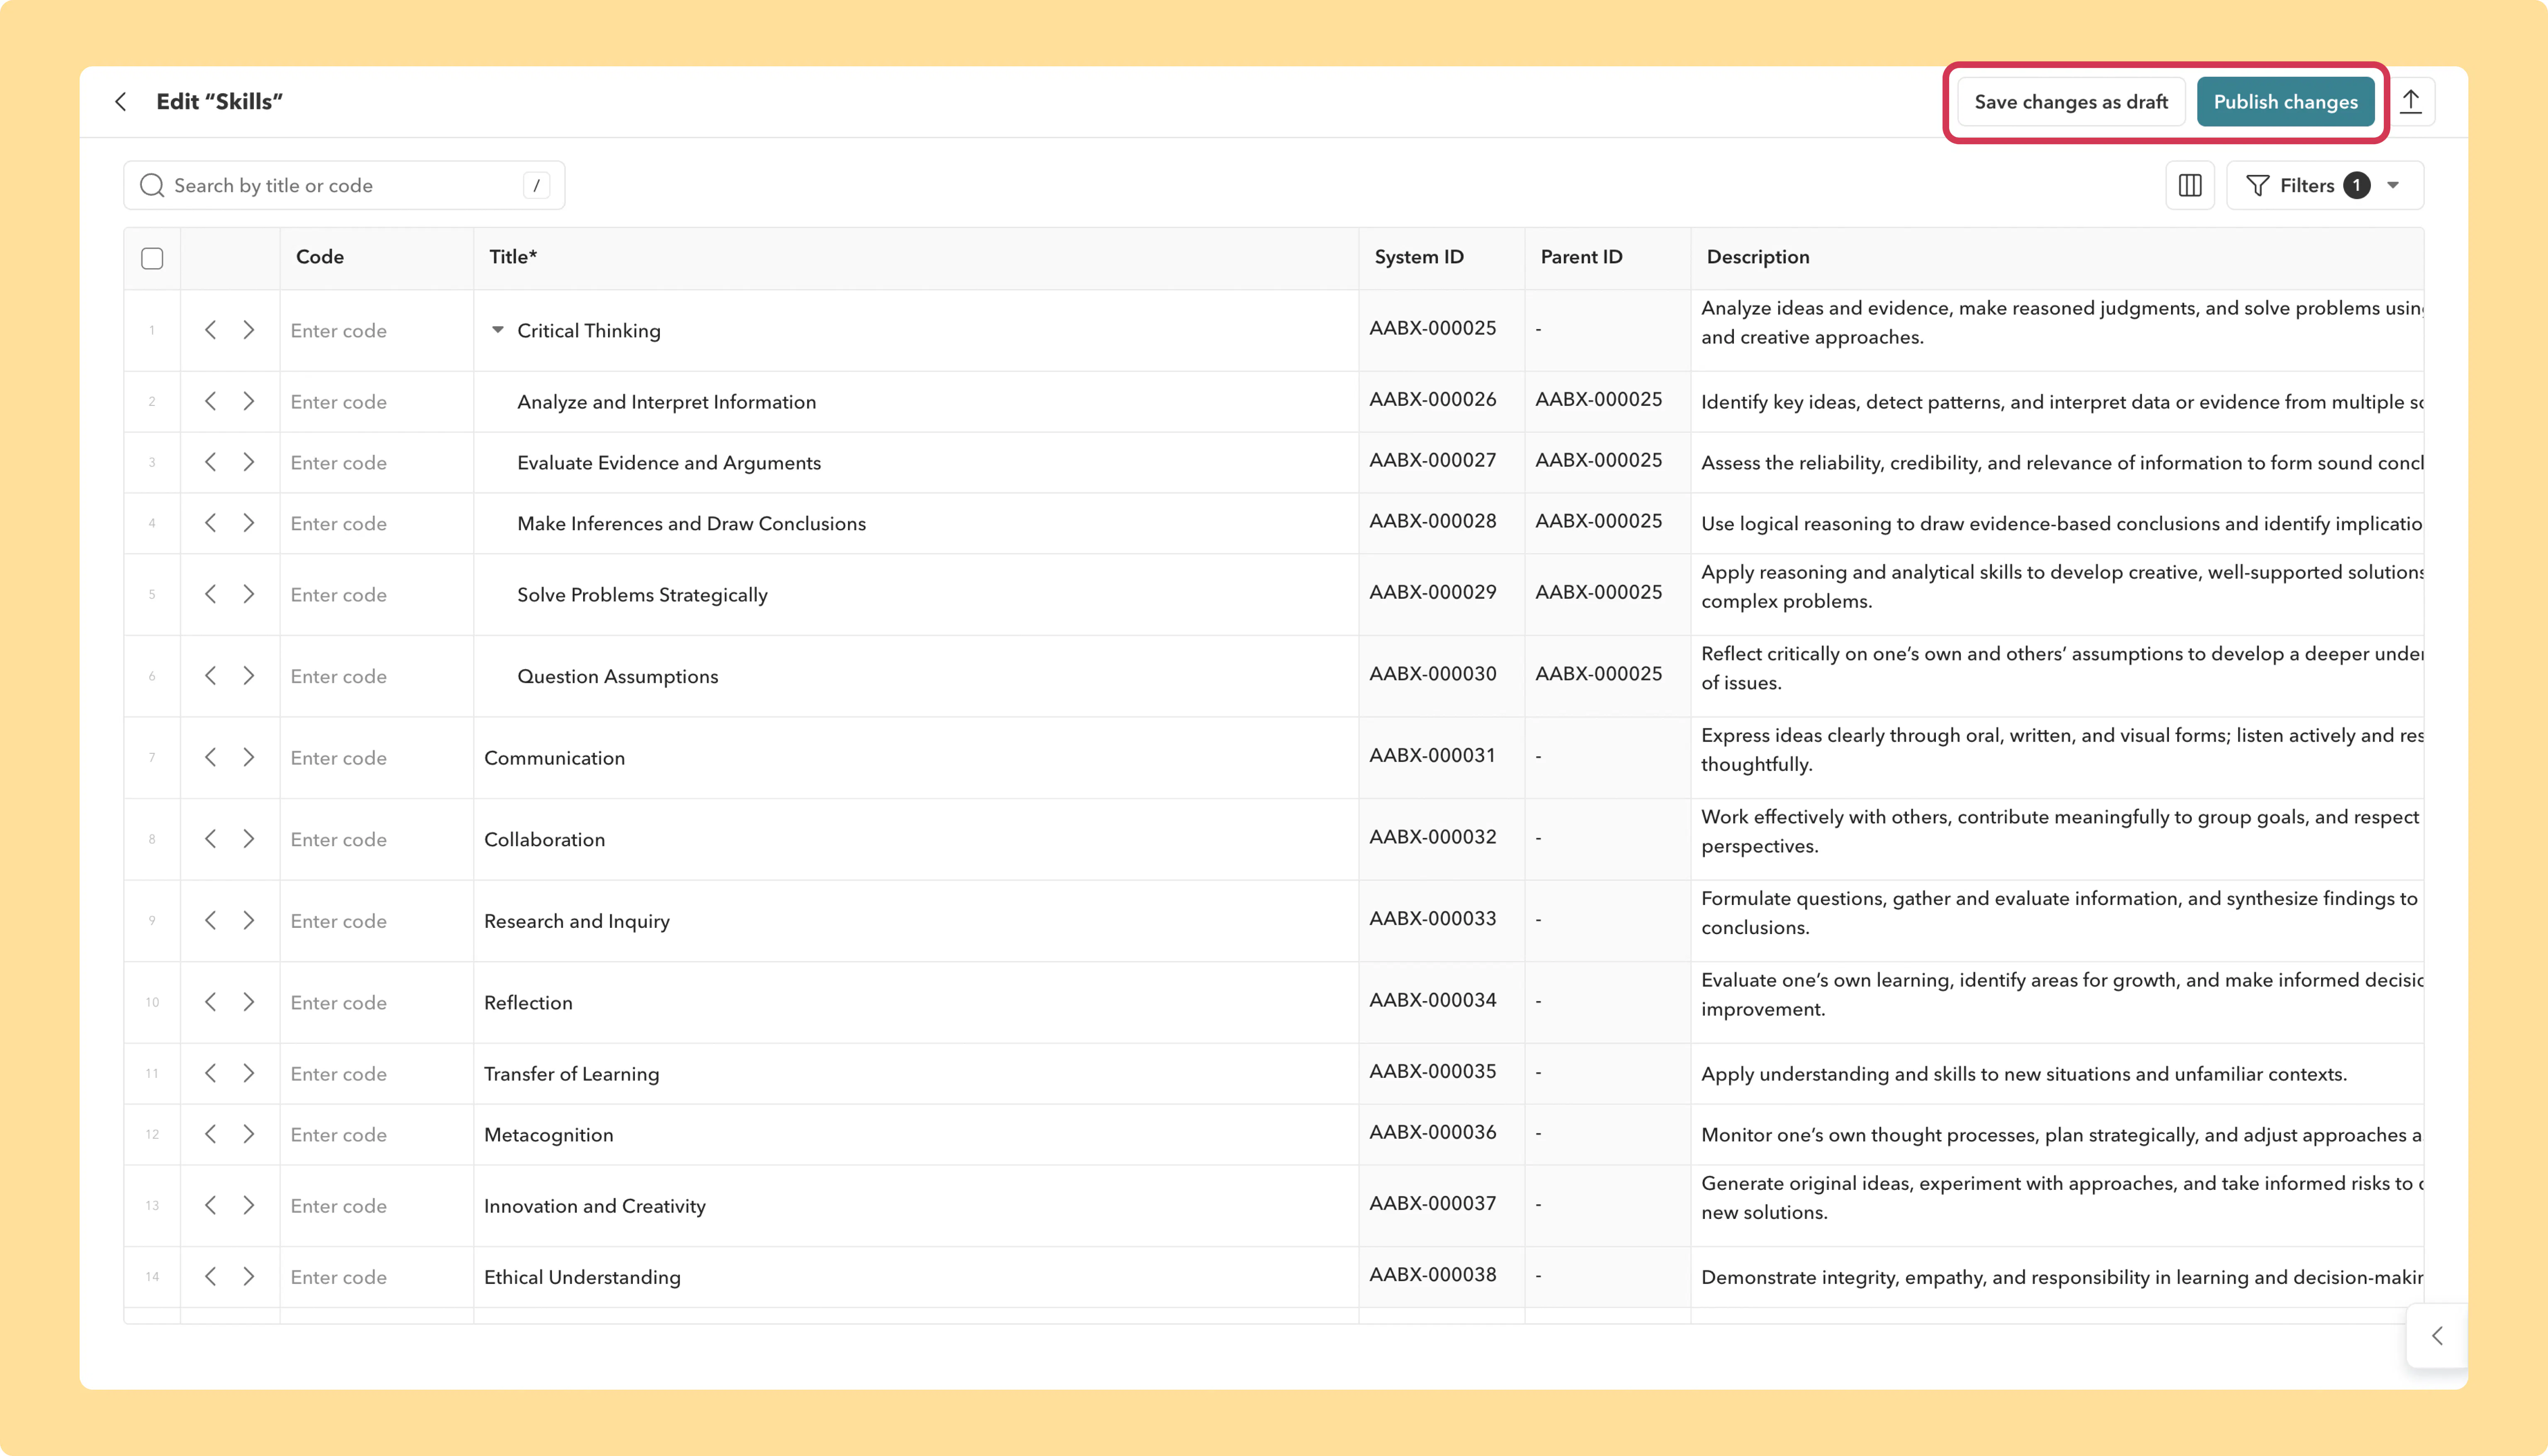
Task: Indent the Question Assumptions row
Action: (x=249, y=676)
